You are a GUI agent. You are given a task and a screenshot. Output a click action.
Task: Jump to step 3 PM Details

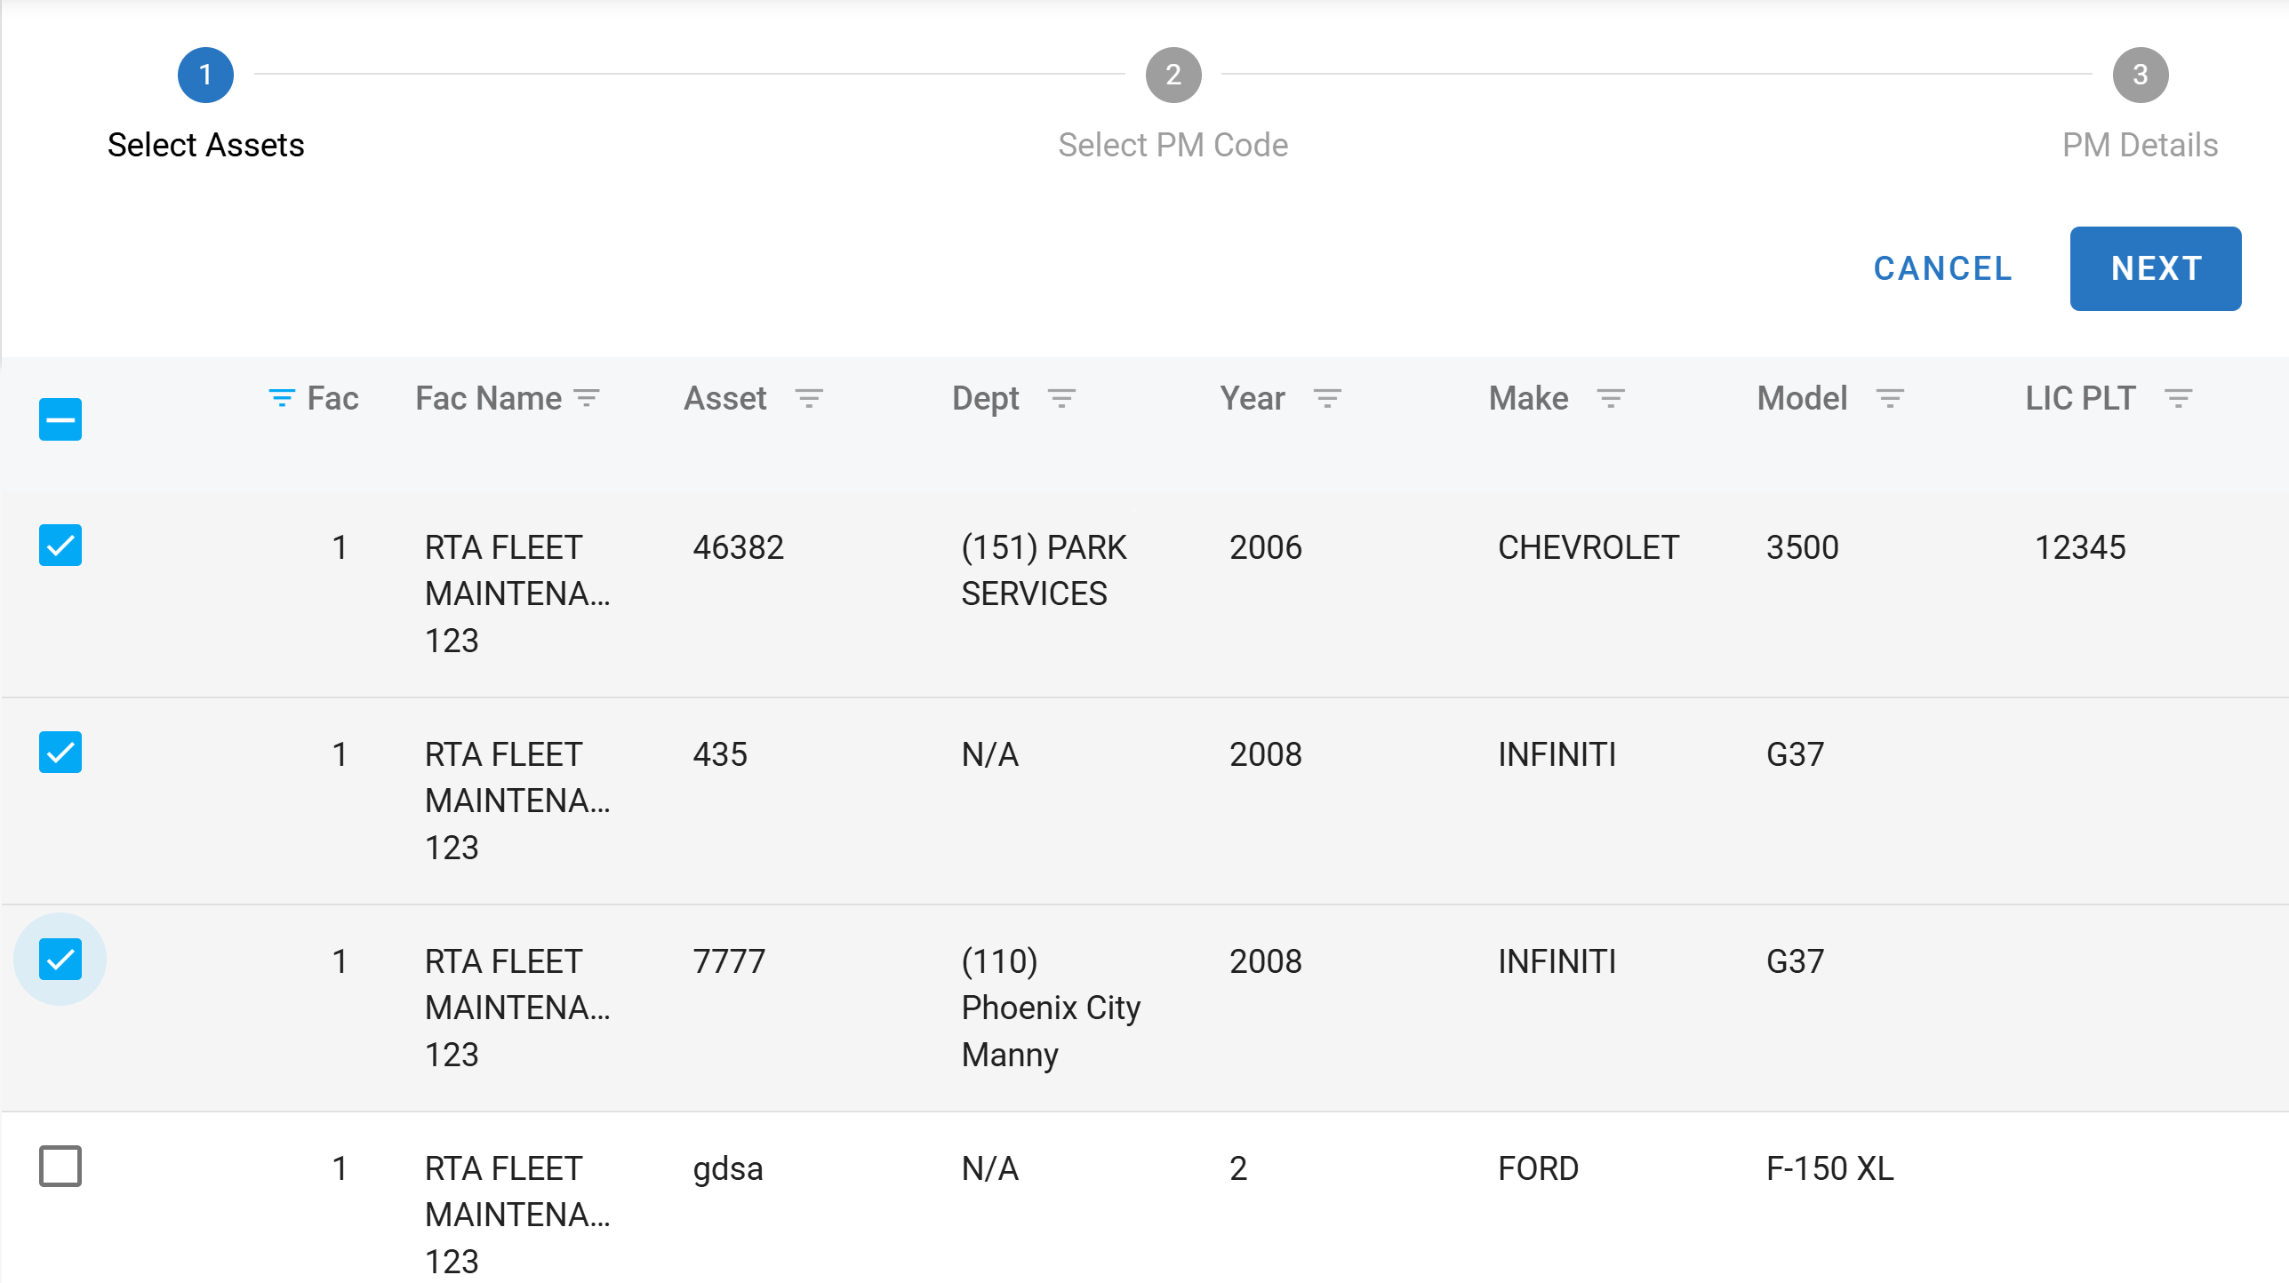(x=2140, y=76)
